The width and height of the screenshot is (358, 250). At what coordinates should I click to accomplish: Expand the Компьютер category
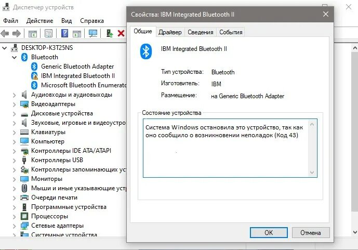click(15, 141)
